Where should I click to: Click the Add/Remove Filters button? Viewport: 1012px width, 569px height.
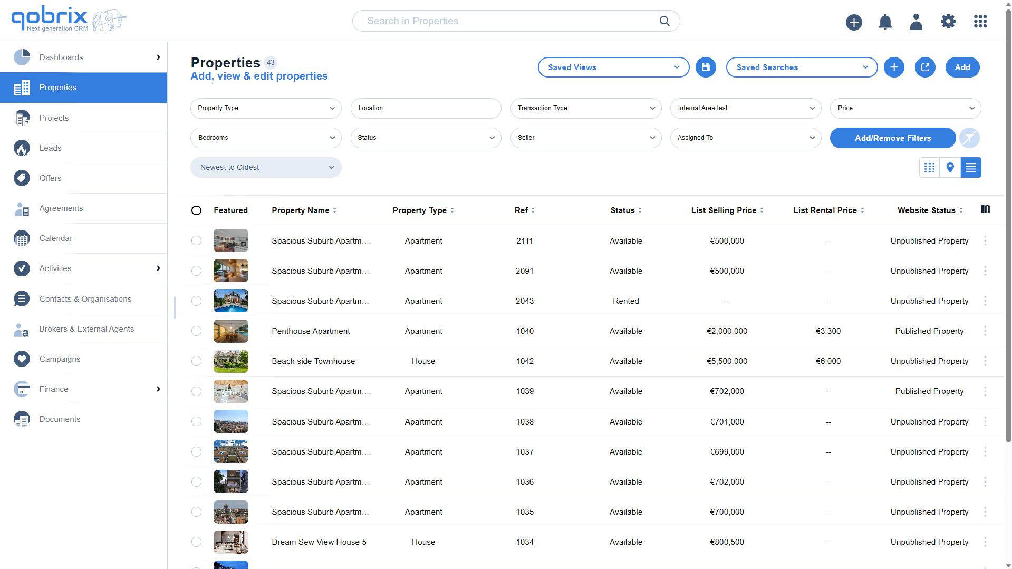893,138
